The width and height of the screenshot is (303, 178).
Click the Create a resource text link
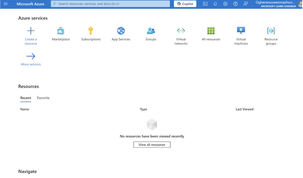[x=31, y=41]
